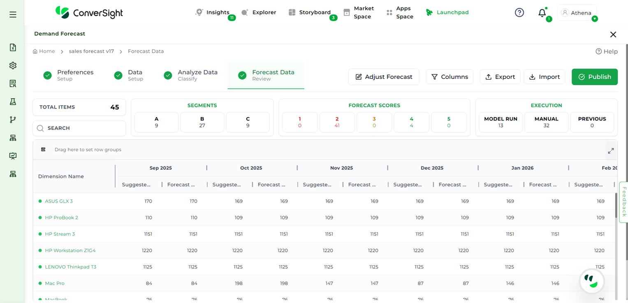This screenshot has height=303, width=628.
Task: Open the Athena user dropdown
Action: tap(577, 13)
